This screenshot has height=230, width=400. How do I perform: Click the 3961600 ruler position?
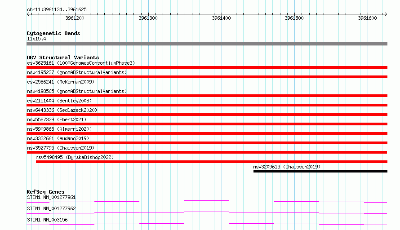367,18
